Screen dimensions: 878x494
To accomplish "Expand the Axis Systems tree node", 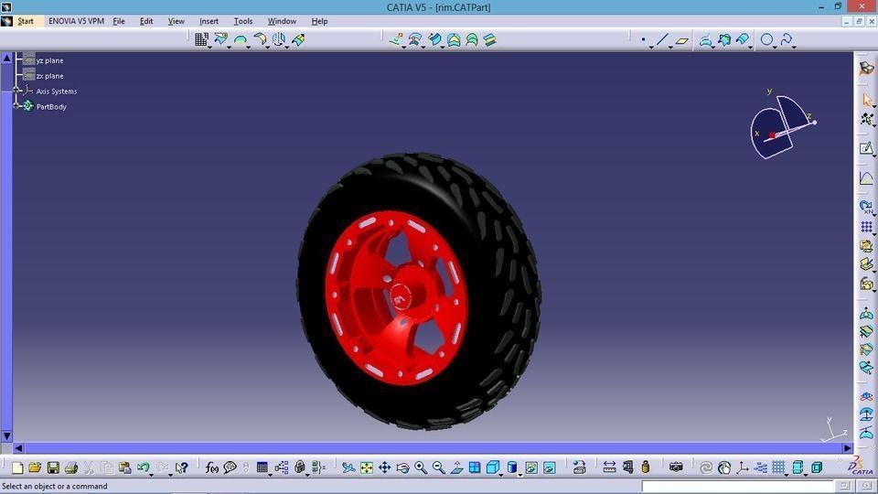I will [x=16, y=91].
